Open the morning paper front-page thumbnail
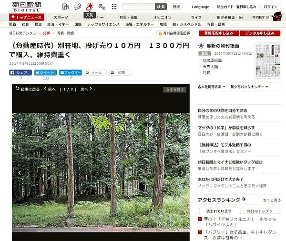This screenshot has height=241, width=286. tap(268, 60)
